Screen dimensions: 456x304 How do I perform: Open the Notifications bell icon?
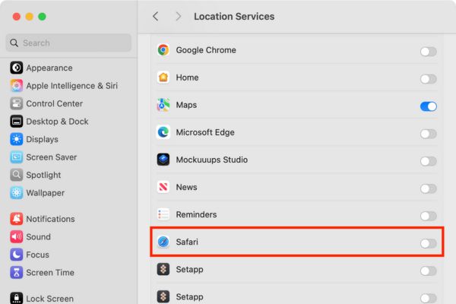pos(16,219)
